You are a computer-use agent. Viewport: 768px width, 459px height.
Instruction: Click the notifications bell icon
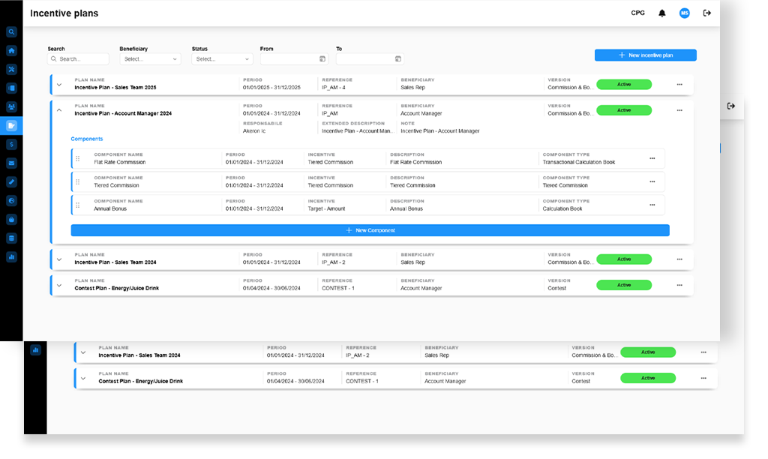[662, 13]
